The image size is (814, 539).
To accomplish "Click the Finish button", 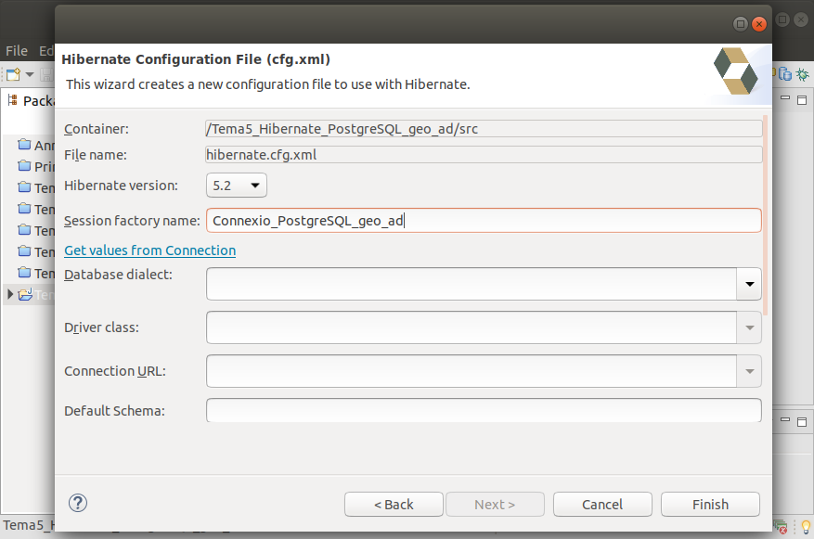I will [x=710, y=505].
